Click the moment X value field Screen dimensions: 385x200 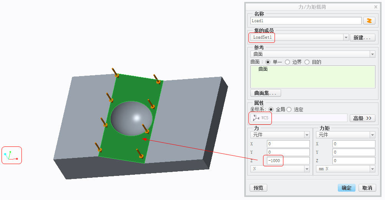(354, 144)
